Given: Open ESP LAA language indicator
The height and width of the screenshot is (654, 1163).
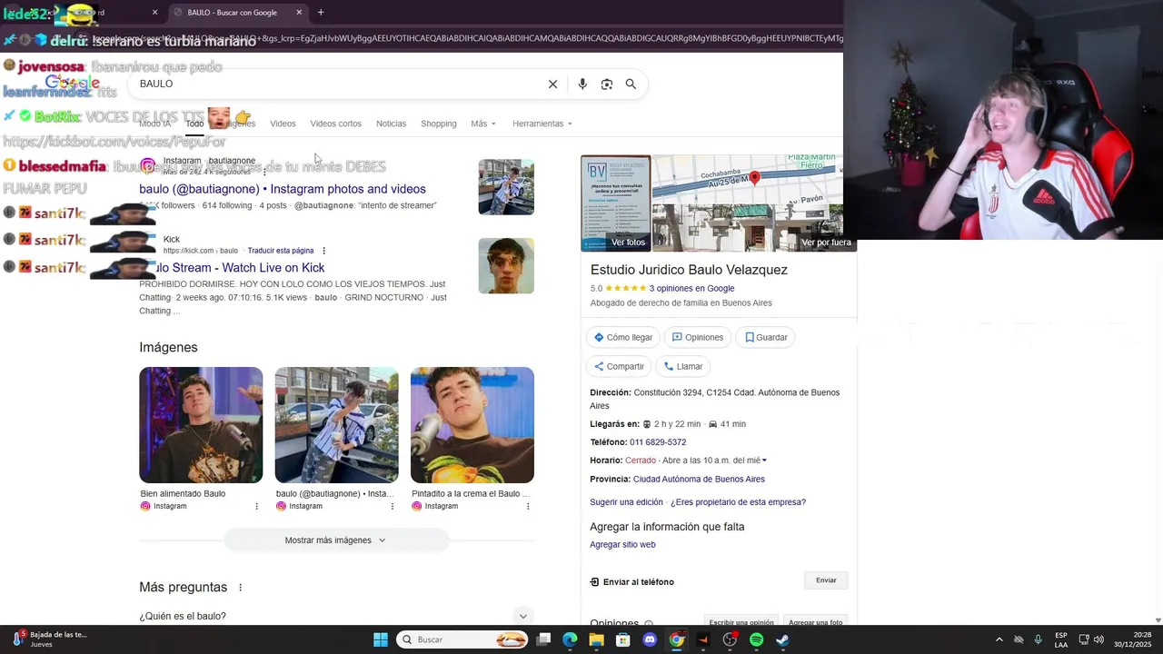Looking at the screenshot, I should pos(1061,639).
